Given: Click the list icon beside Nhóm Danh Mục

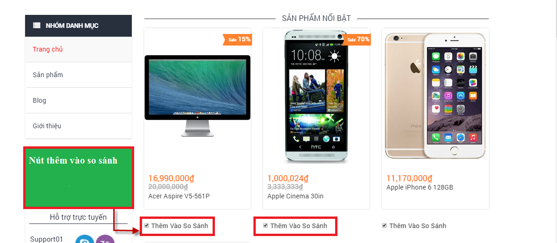Looking at the screenshot, I should click(x=37, y=26).
